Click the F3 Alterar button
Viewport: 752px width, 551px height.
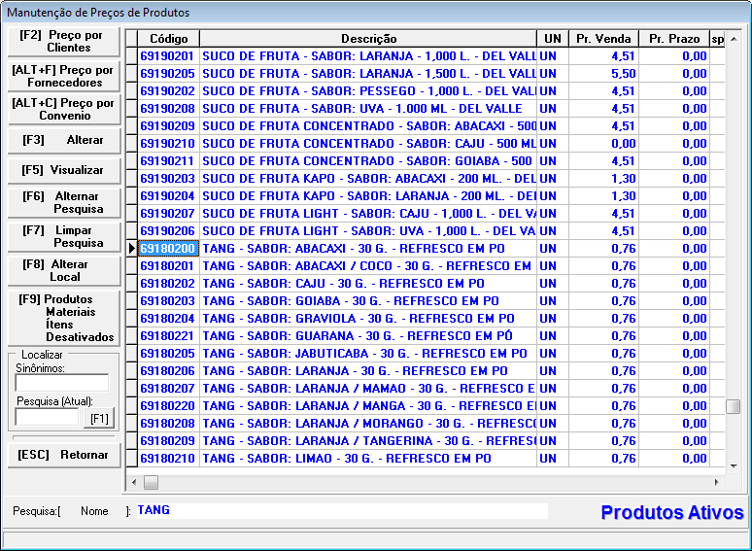pyautogui.click(x=62, y=140)
